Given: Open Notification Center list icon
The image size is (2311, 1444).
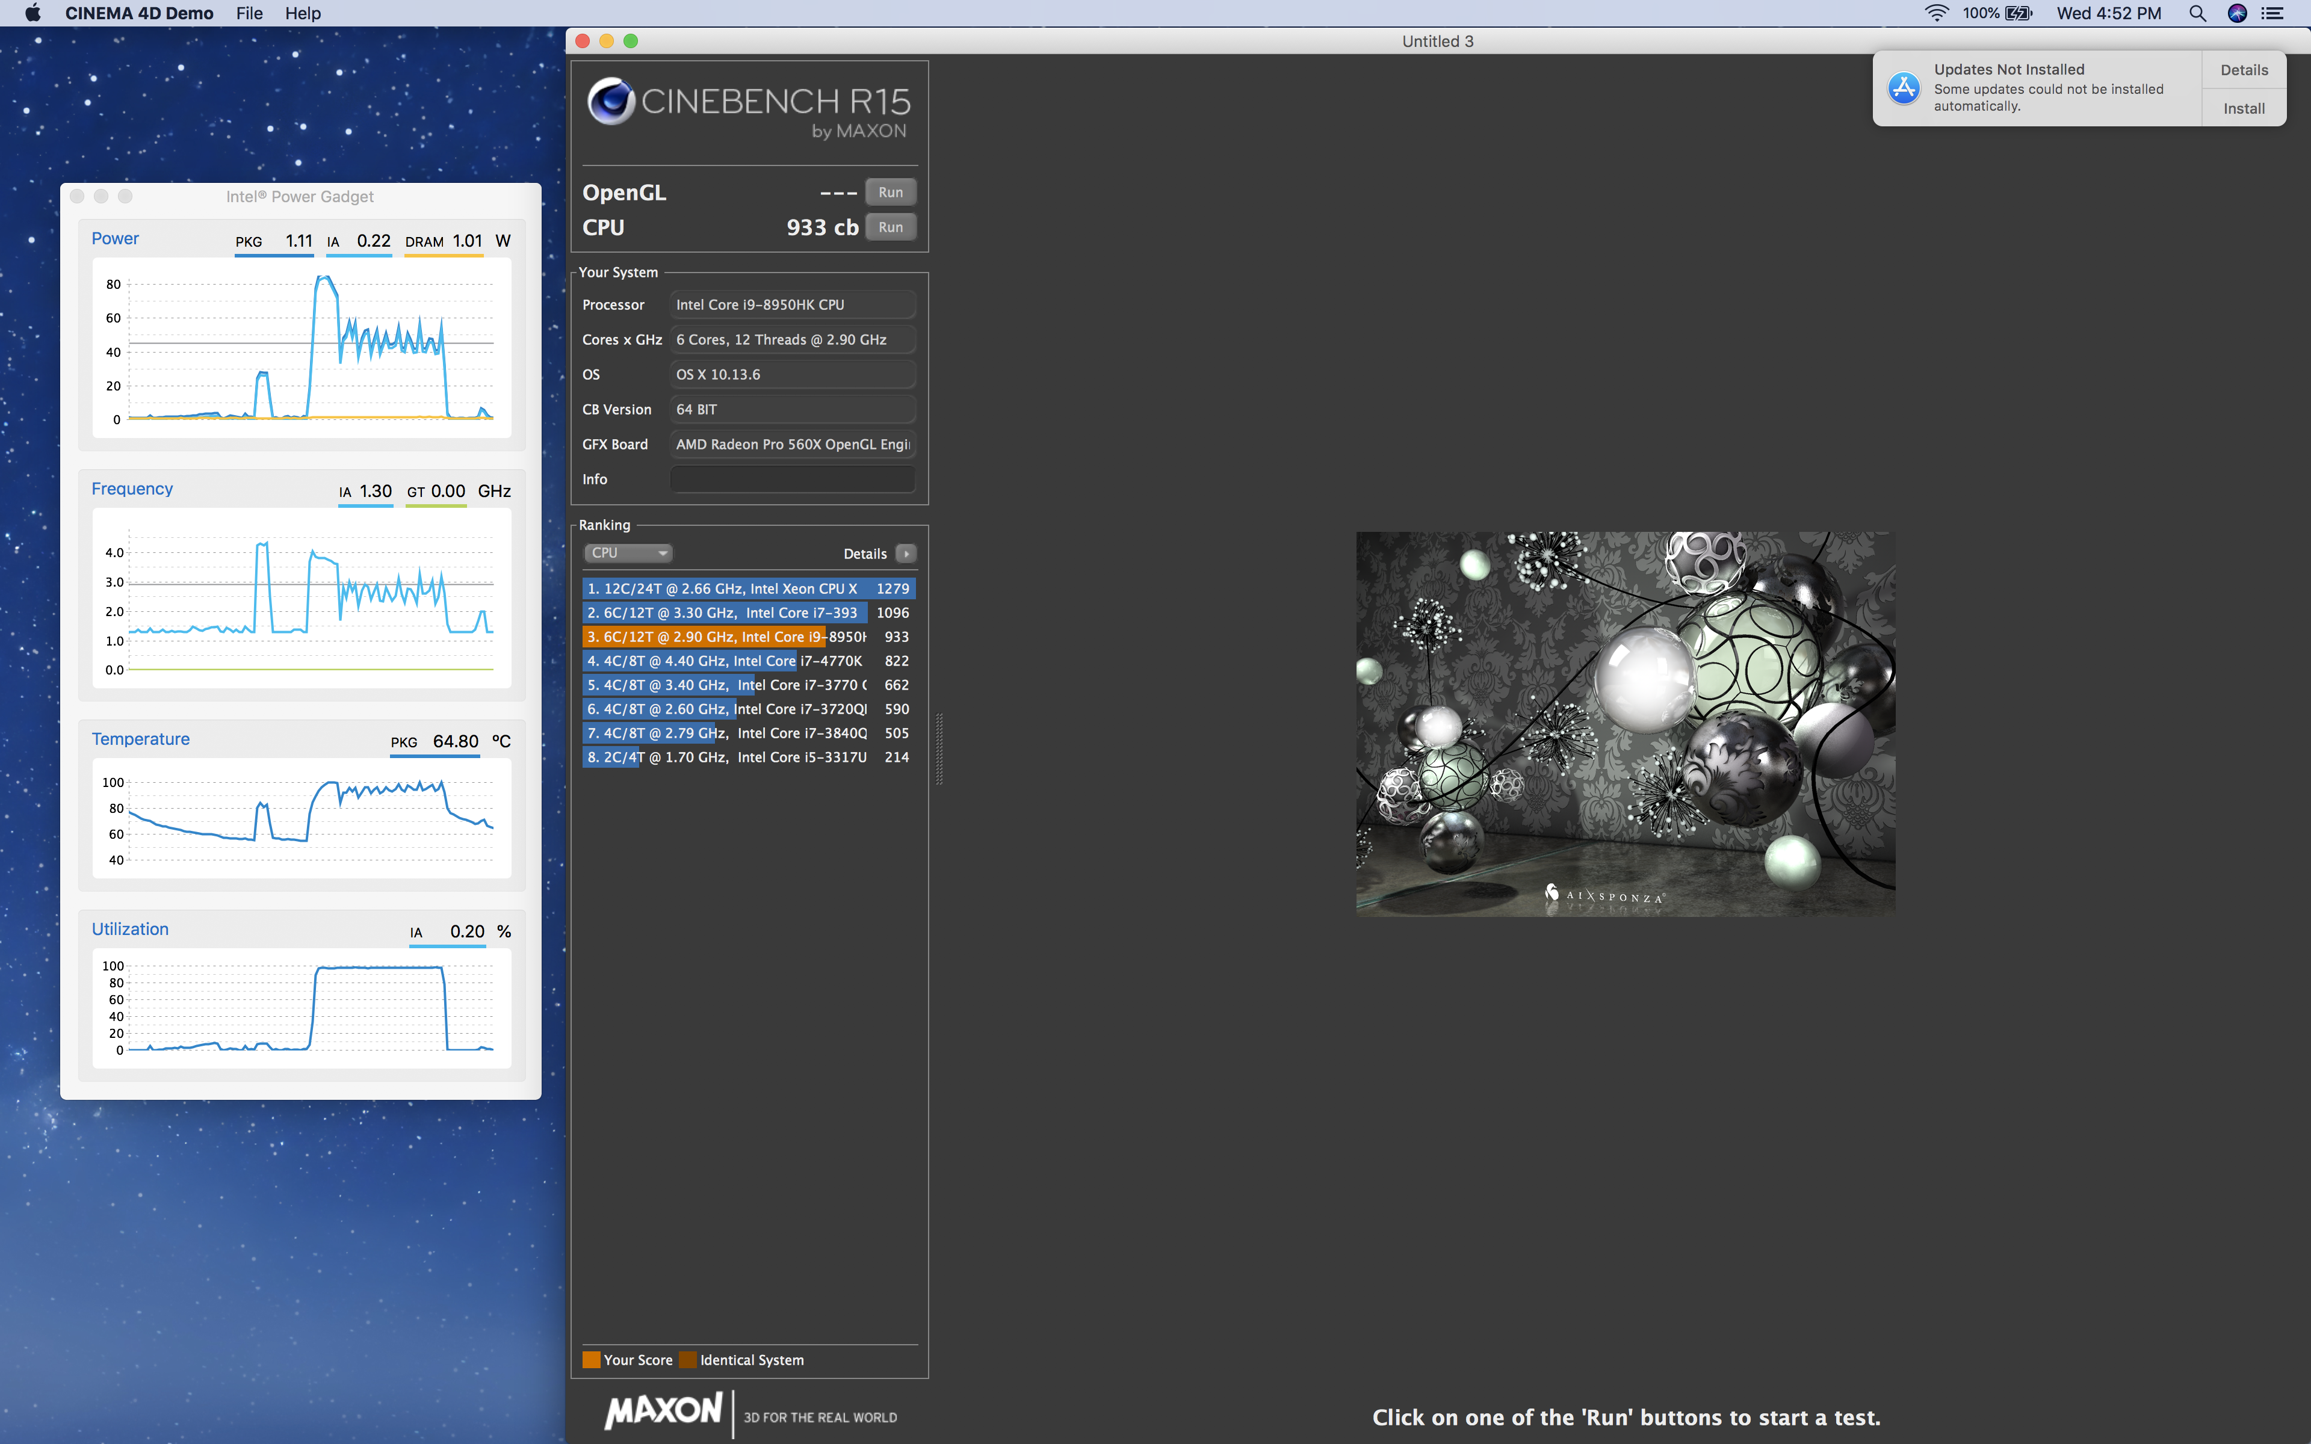Looking at the screenshot, I should pyautogui.click(x=2273, y=13).
